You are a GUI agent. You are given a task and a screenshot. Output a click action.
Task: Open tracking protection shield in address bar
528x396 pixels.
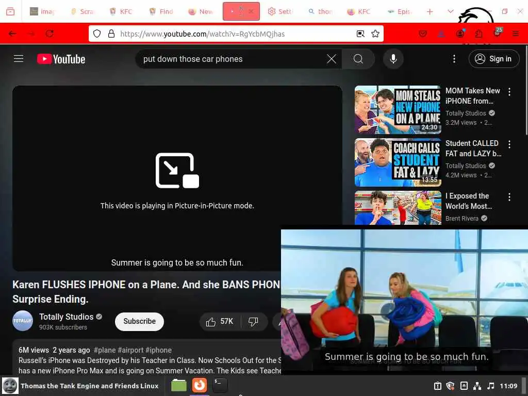[x=97, y=34]
